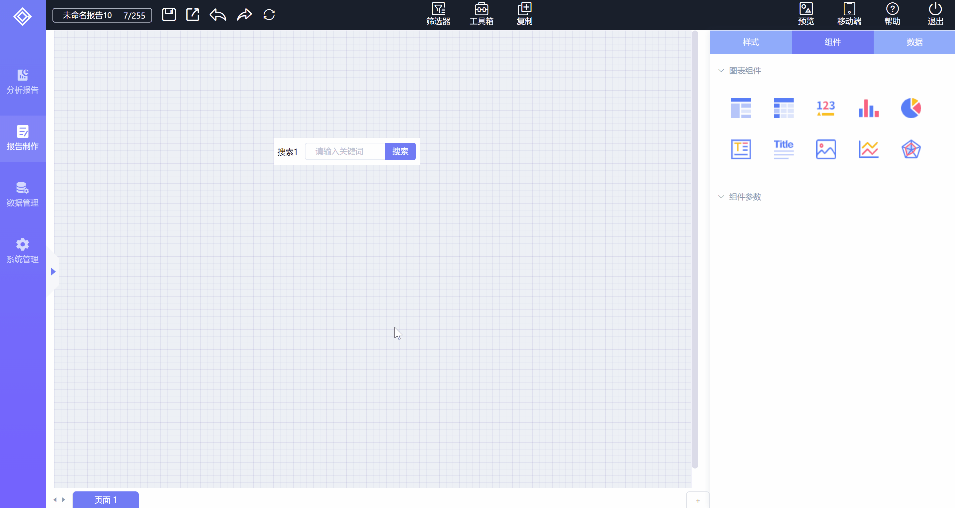This screenshot has width=955, height=508.
Task: Click the 搜索 button on canvas
Action: pos(400,151)
